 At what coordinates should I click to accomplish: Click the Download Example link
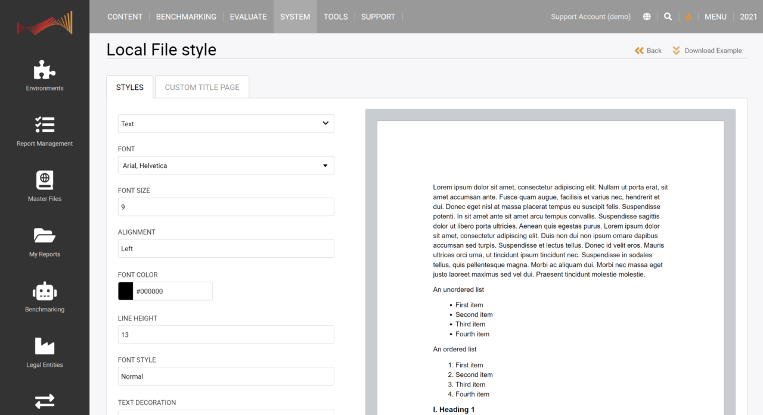pyautogui.click(x=708, y=51)
